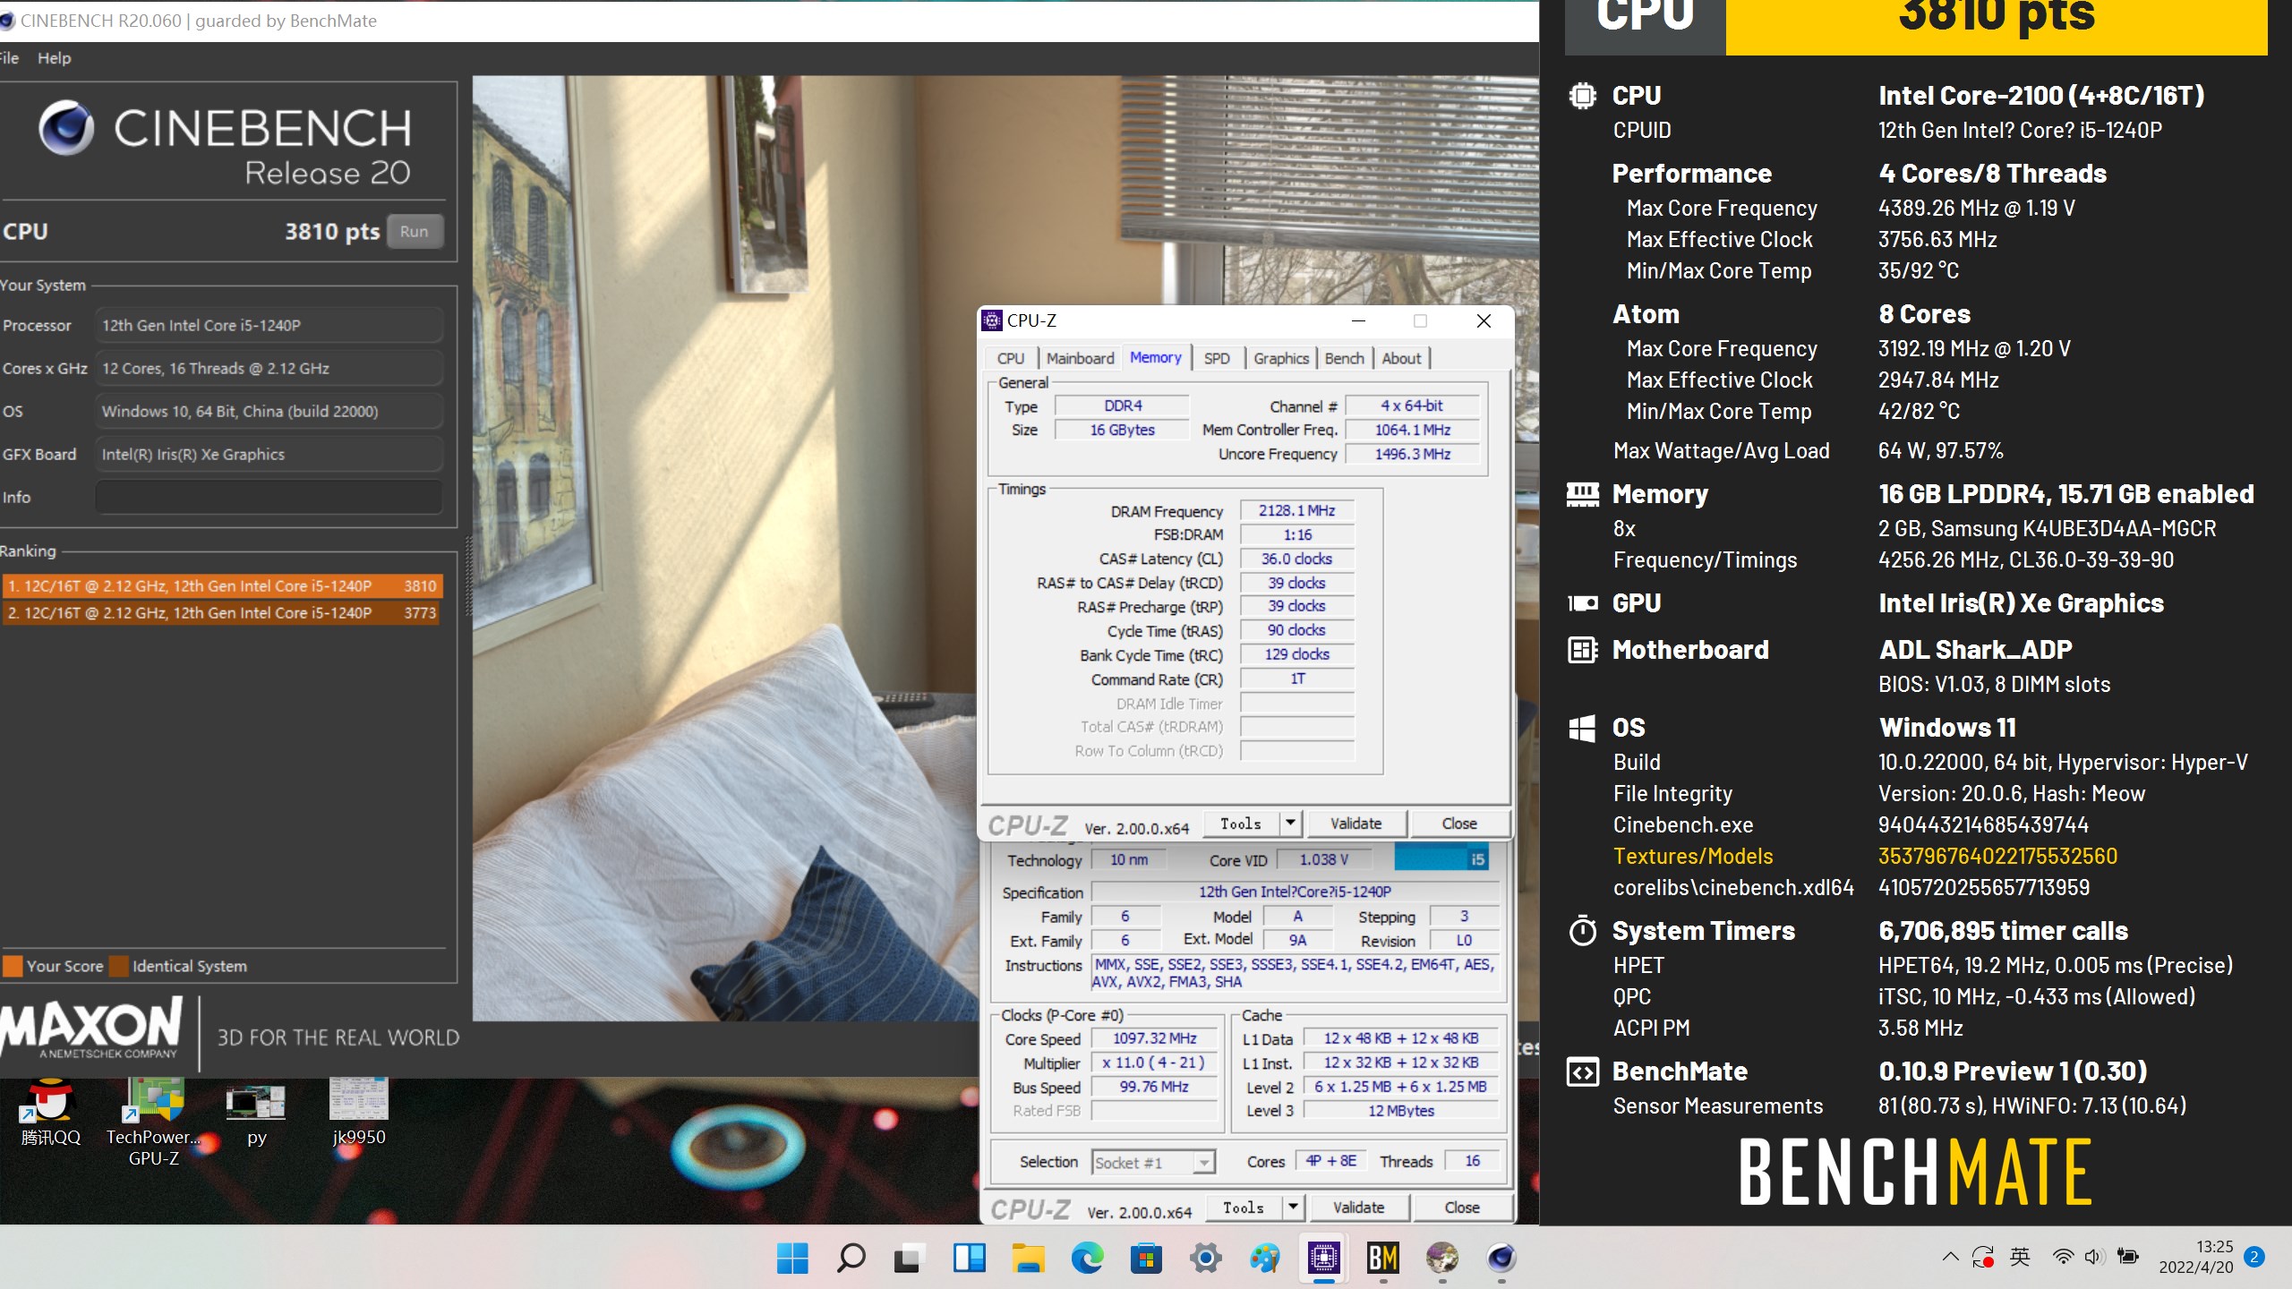Image resolution: width=2292 pixels, height=1289 pixels.
Task: Expand Tools dropdown arrow in front CPU-Z window
Action: tap(1290, 824)
